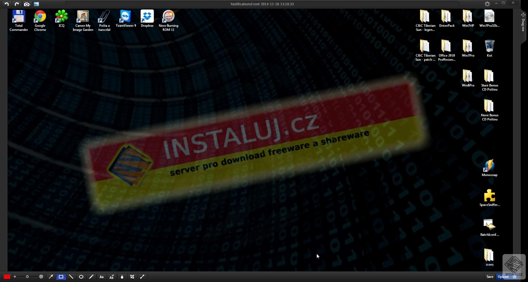Select the icons folder
Screen dimensions: 528x282
tap(489, 258)
